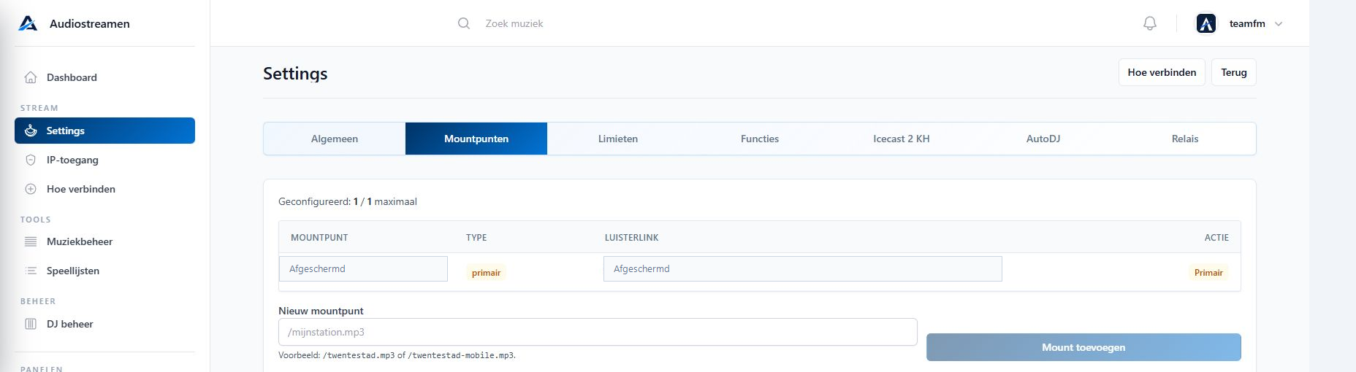The height and width of the screenshot is (372, 1356).
Task: Click the luisterlink Afgeschermd field
Action: 802,268
